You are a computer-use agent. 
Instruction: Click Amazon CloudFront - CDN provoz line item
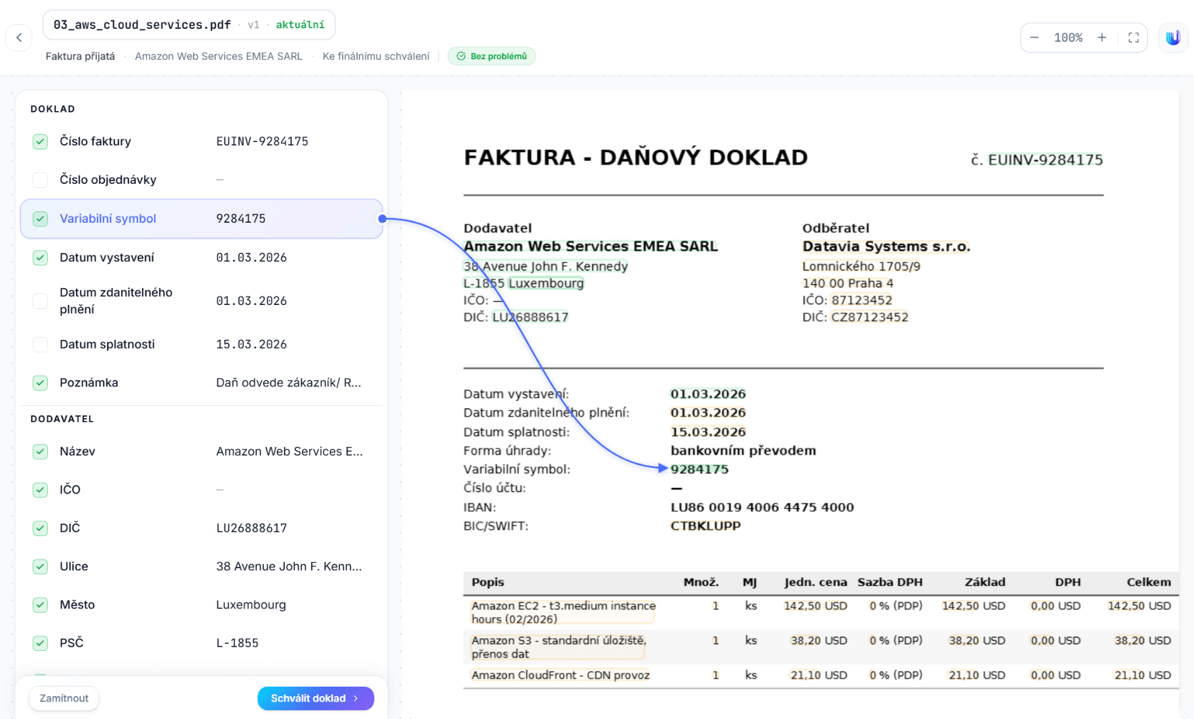click(561, 675)
